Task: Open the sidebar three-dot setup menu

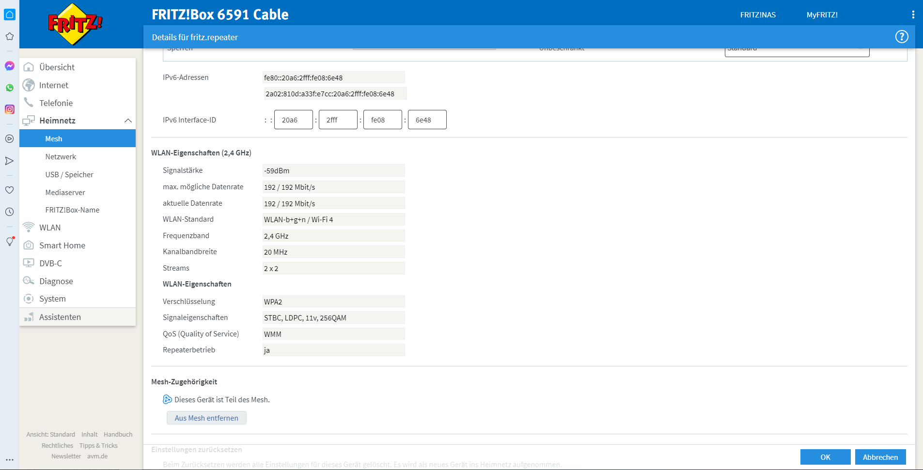Action: coord(10,460)
